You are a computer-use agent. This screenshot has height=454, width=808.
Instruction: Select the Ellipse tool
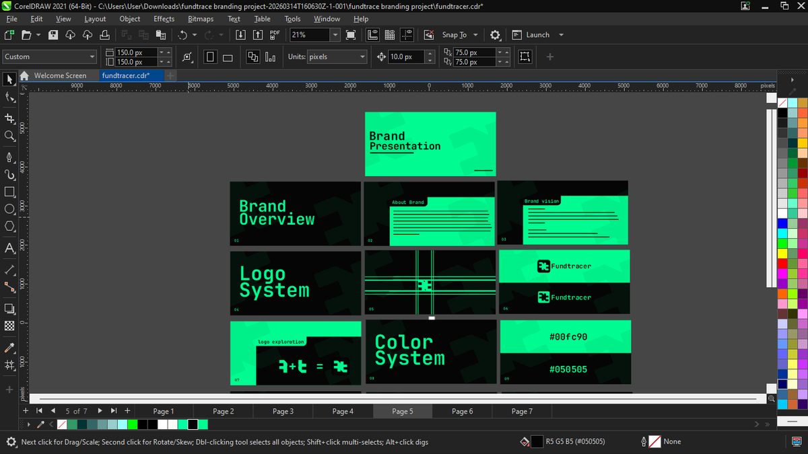[x=9, y=209]
